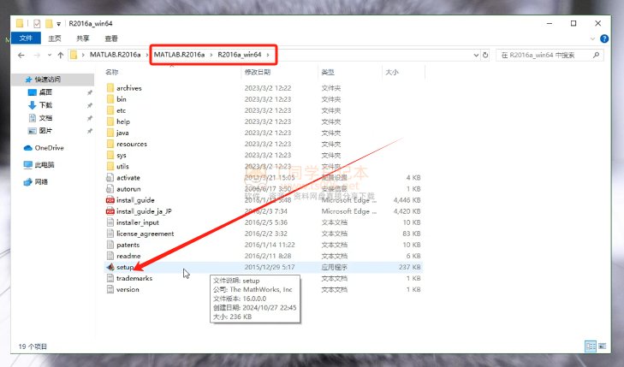Click the Up one level arrow
Screen dimensions: 624x367
point(60,55)
